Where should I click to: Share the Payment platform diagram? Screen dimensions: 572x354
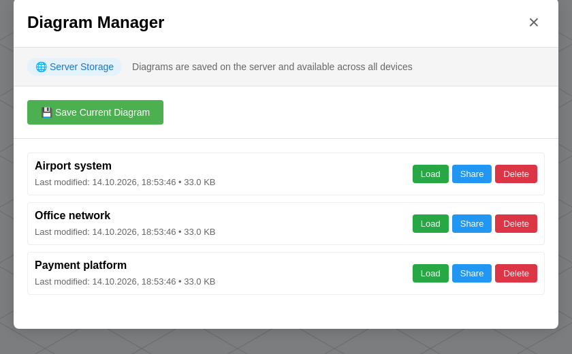tap(472, 274)
